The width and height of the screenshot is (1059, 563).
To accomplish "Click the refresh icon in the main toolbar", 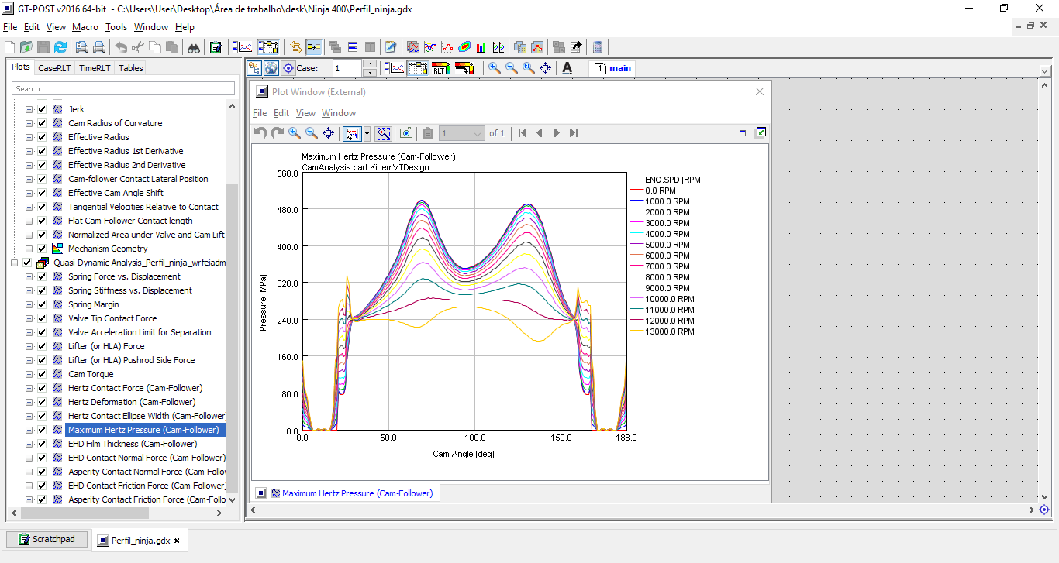I will (60, 47).
